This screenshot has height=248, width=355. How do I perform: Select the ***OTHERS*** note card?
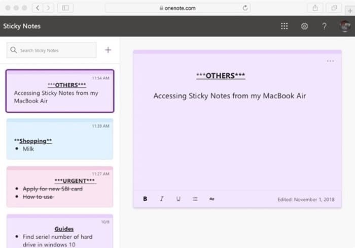tap(60, 91)
